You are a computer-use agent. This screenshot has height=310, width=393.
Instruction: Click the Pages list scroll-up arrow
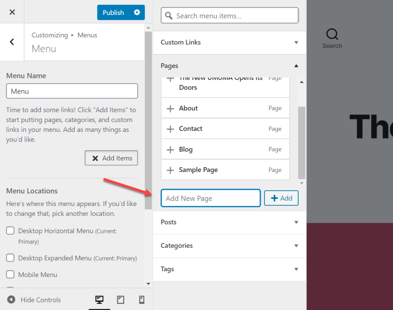[x=302, y=82]
